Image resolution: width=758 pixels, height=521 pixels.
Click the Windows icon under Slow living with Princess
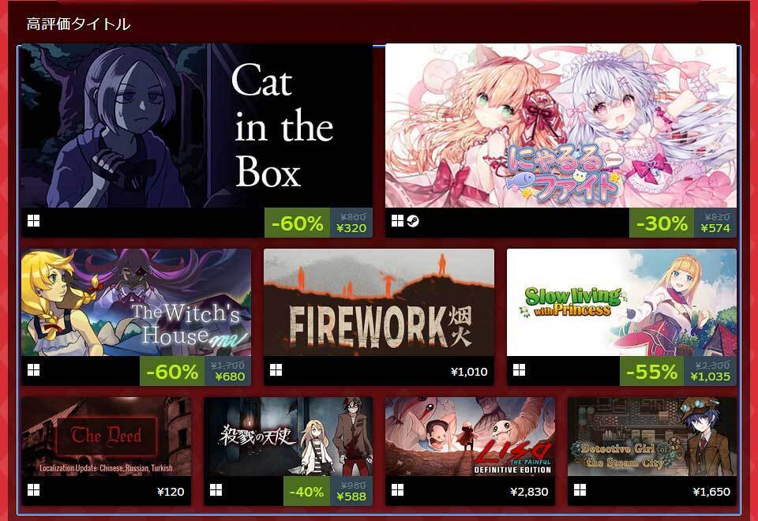click(x=520, y=370)
